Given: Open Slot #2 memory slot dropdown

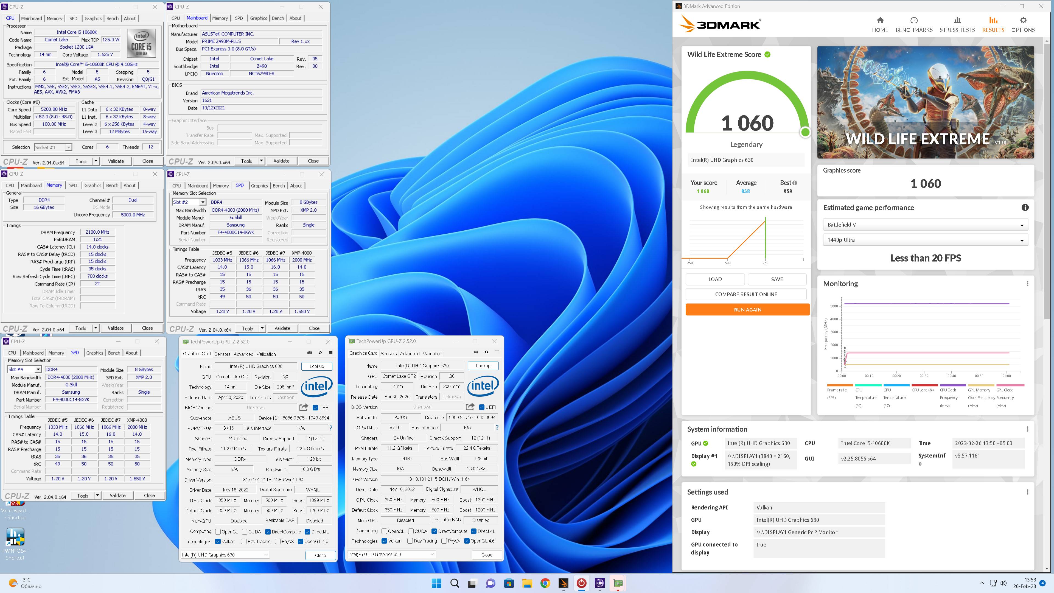Looking at the screenshot, I should 189,202.
